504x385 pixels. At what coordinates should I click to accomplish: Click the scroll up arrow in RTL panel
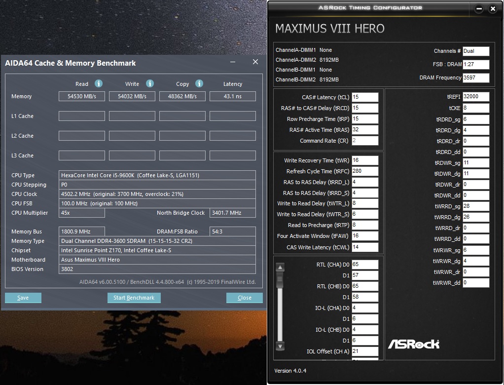click(x=280, y=267)
